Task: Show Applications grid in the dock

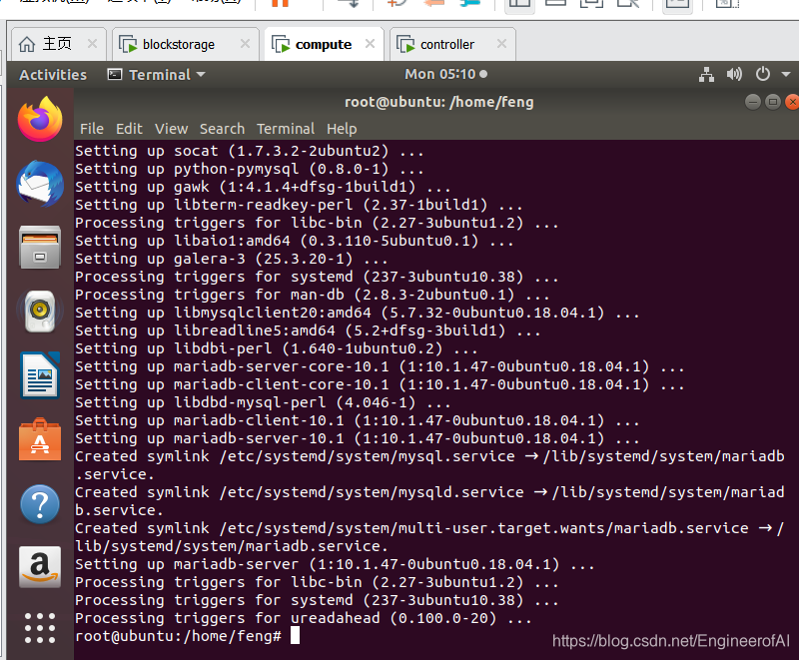Action: (40, 628)
